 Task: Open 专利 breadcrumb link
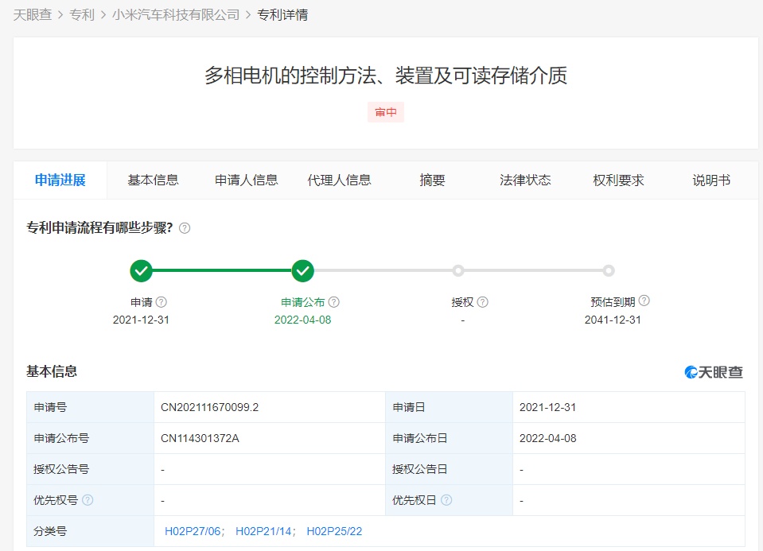coord(82,15)
